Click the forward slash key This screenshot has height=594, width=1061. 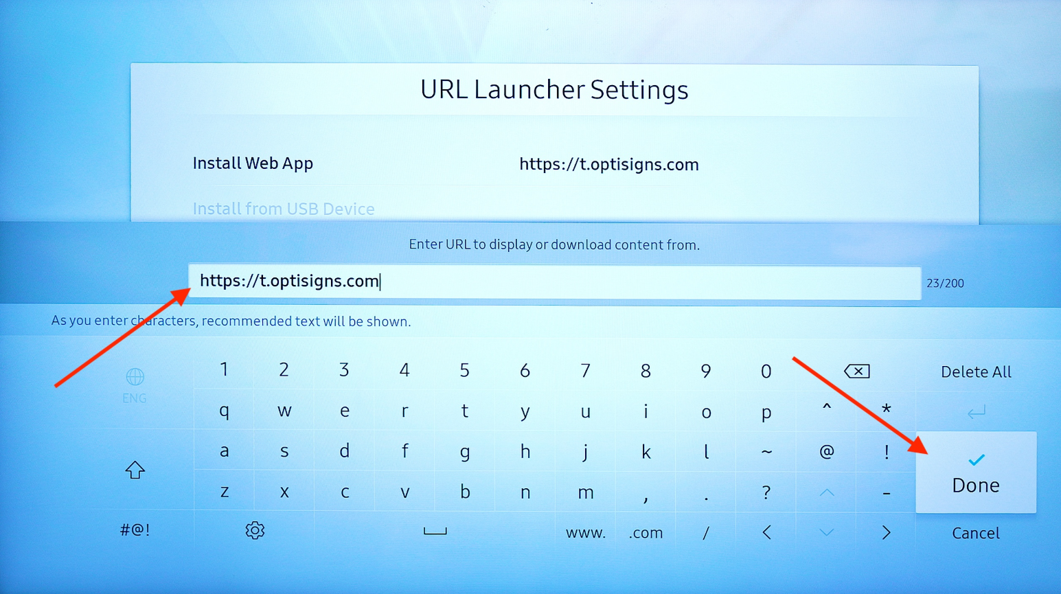tap(706, 532)
